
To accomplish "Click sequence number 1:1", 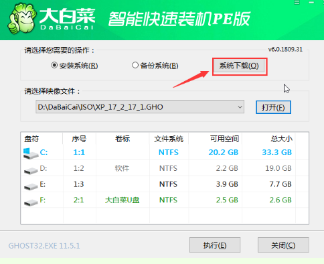I will click(79, 152).
